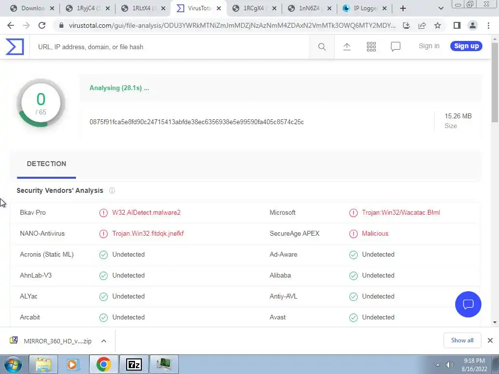Click the Sign in link

click(429, 46)
